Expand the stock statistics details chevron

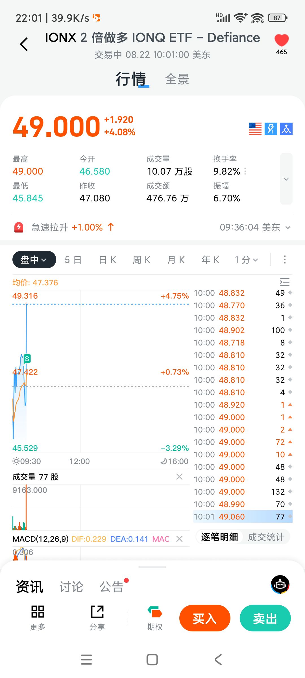point(286,179)
